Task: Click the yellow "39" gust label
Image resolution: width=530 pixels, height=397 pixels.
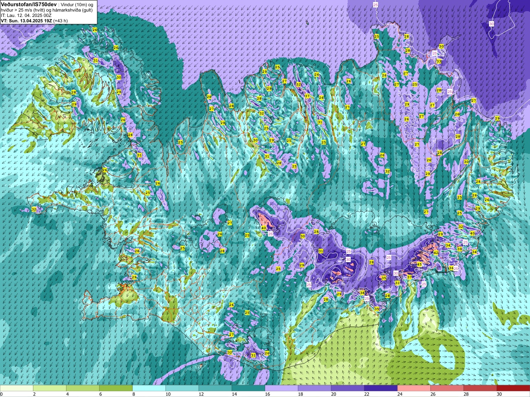Action: click(x=459, y=249)
